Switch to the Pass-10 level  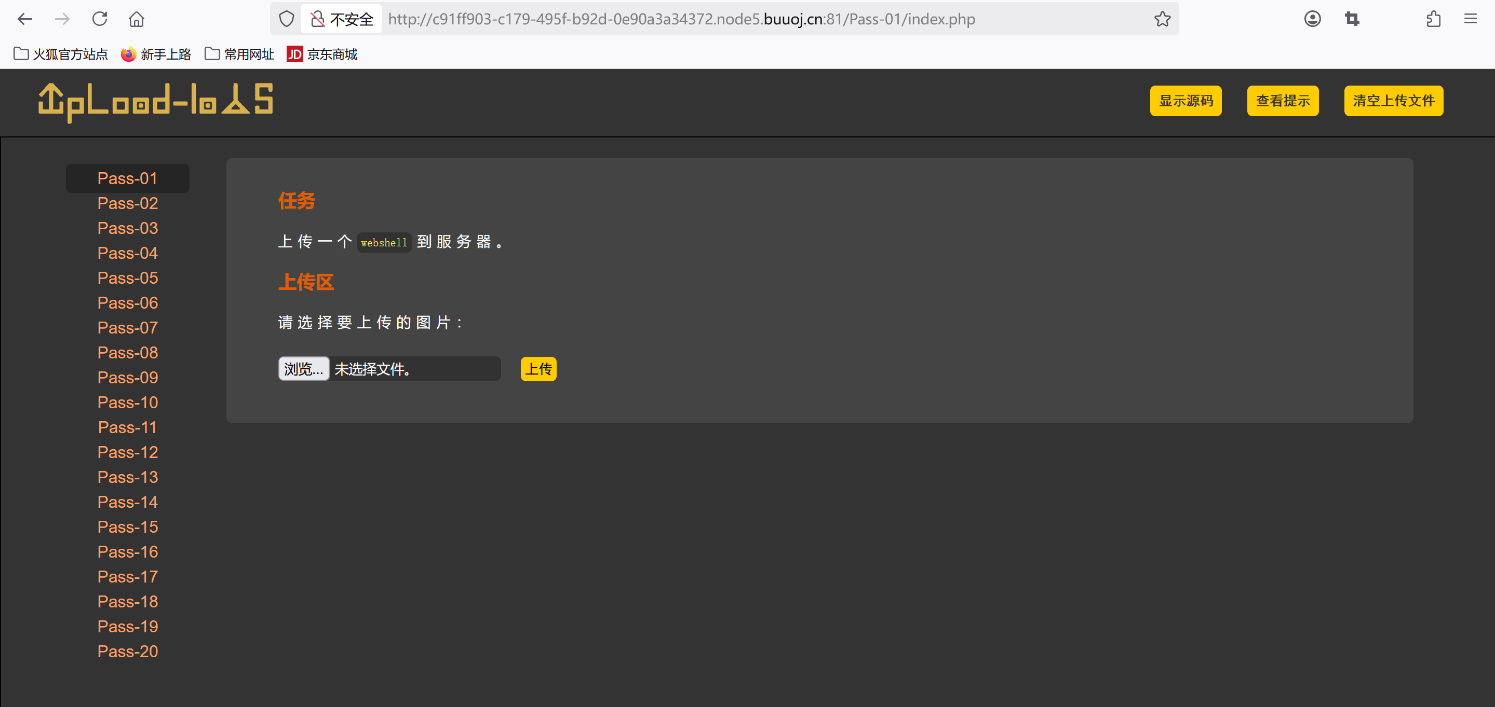coord(128,403)
